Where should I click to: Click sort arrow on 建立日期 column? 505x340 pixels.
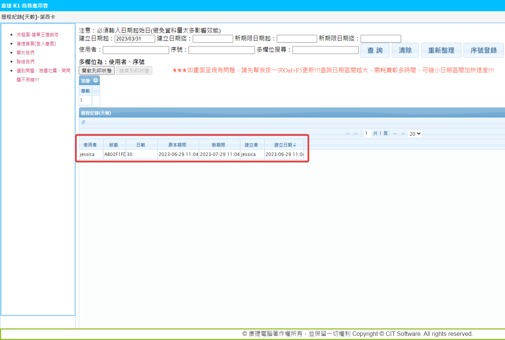(x=295, y=145)
